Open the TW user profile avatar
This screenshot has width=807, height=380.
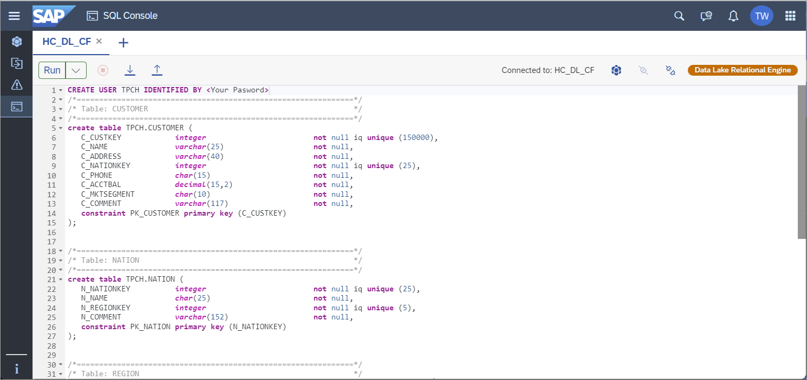tap(762, 16)
